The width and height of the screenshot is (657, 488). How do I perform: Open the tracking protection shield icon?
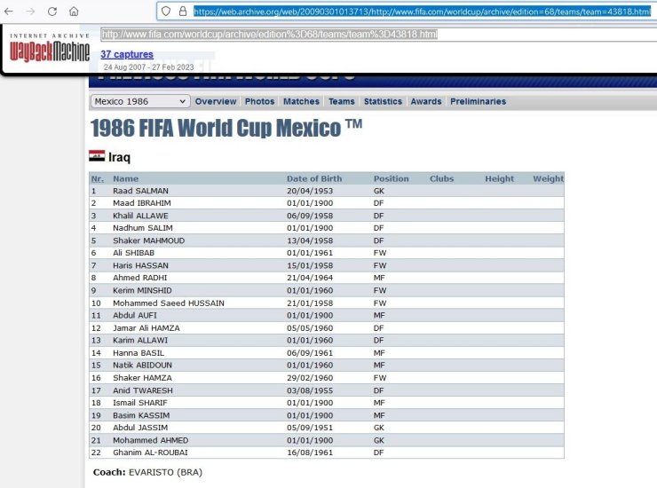[168, 12]
